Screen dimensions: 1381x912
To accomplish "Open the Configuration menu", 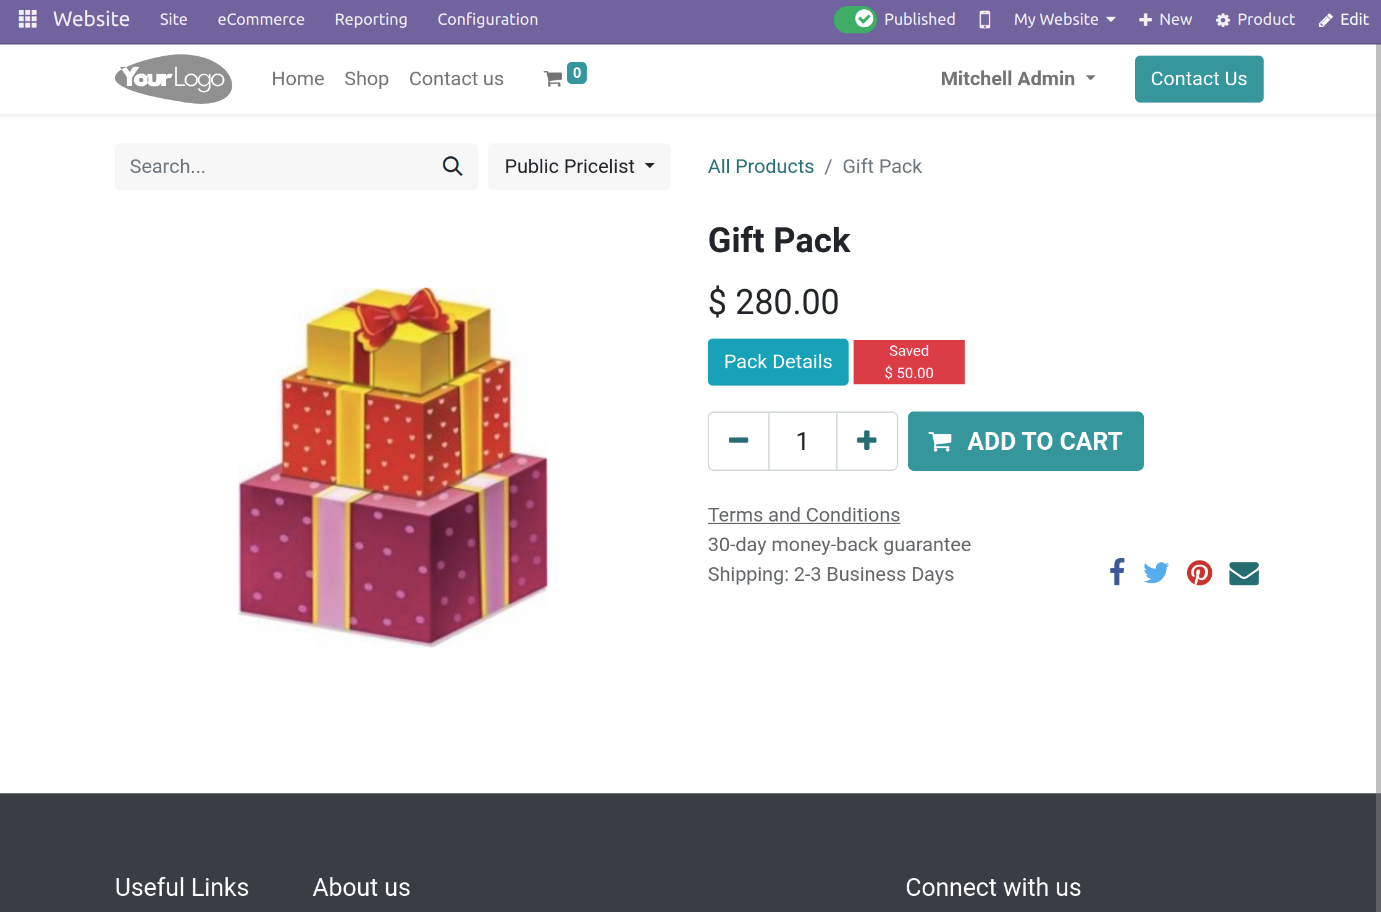I will click(x=487, y=19).
